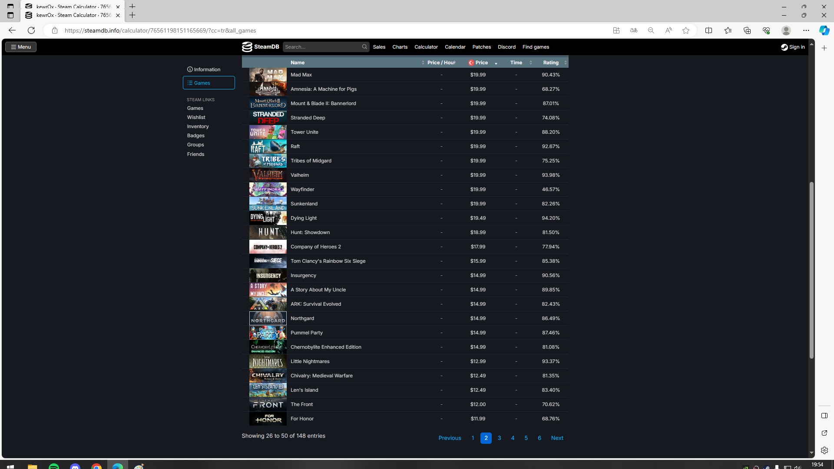Open browser essentials heart icon

pos(766,30)
